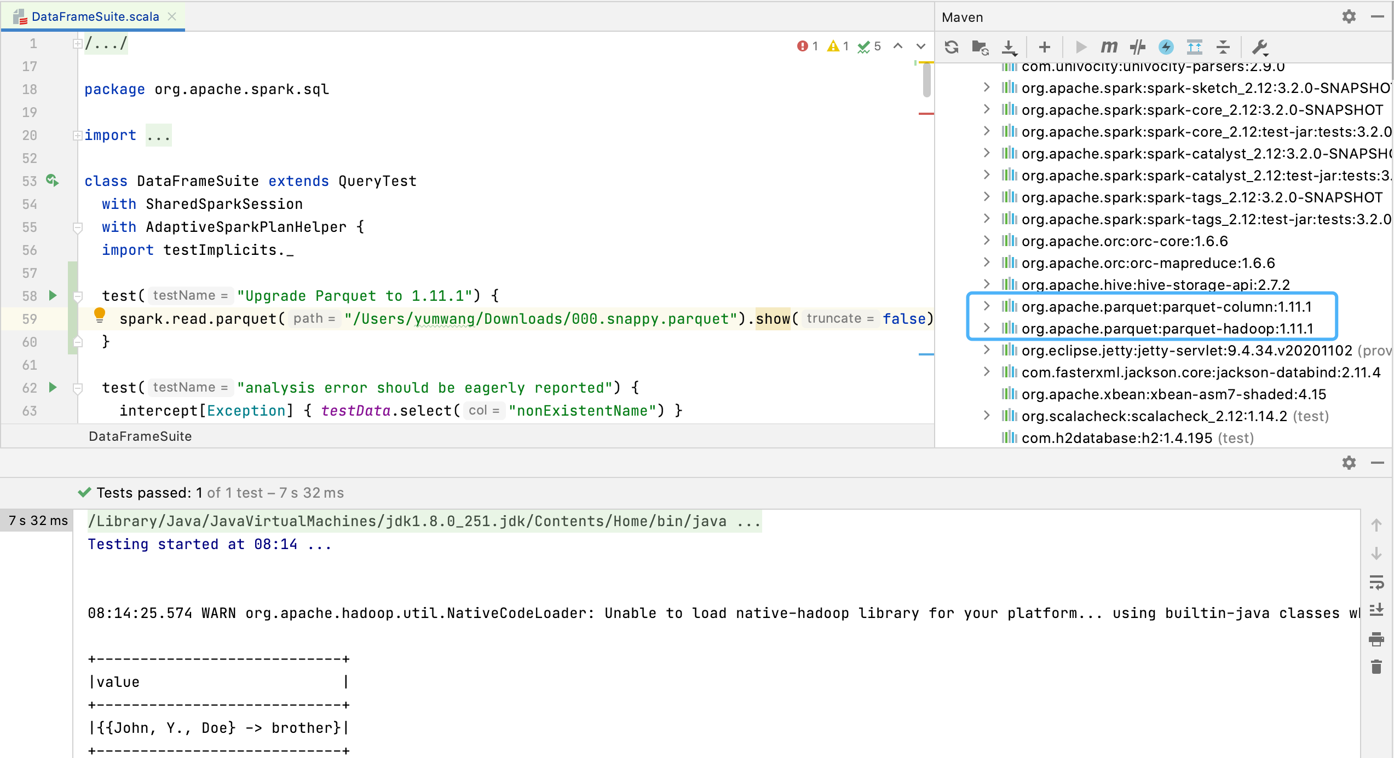Add Maven project with plus icon
This screenshot has height=758, width=1394.
pos(1044,47)
